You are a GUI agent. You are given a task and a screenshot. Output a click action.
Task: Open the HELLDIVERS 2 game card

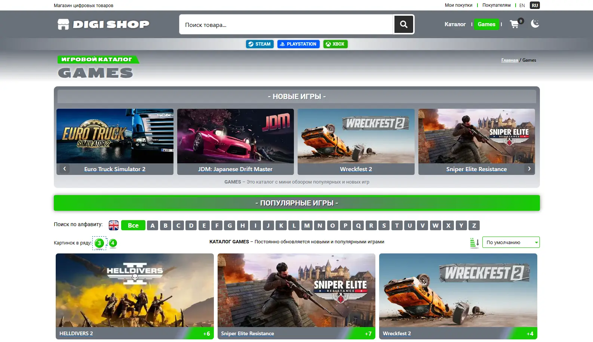coord(135,296)
